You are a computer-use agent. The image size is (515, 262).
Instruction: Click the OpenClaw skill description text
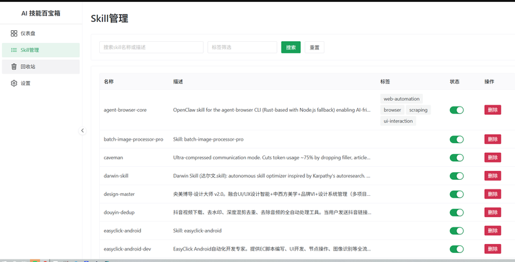coord(272,110)
